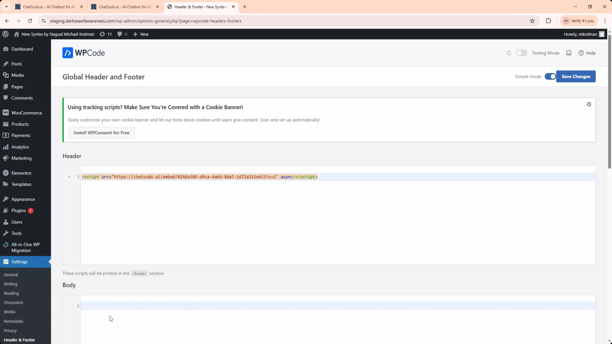The width and height of the screenshot is (612, 344).
Task: Click the Elementor sidebar icon
Action: click(x=6, y=173)
